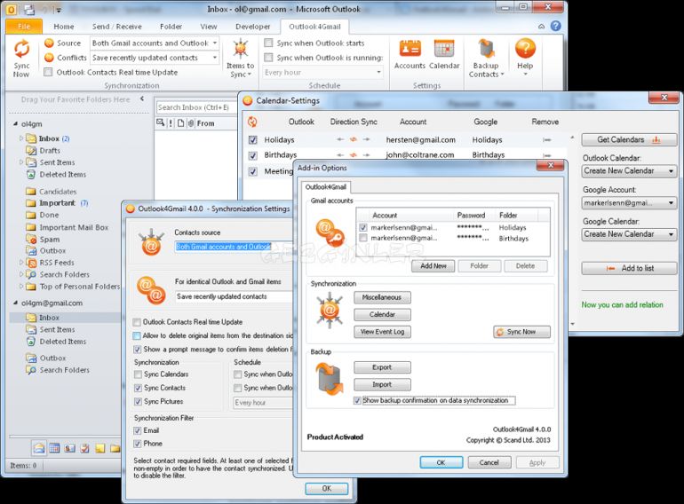
Task: Toggle Show backup confirmation on data synchronization
Action: click(x=357, y=400)
